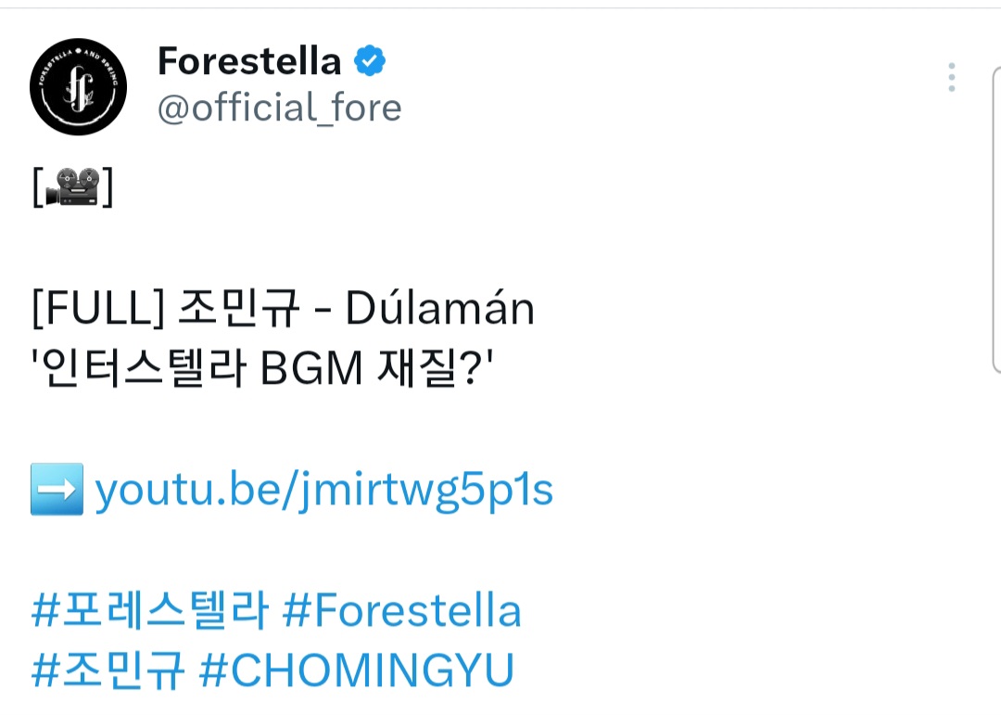
Task: Open the youtu.be/jmirtwg5p1s link
Action: (323, 491)
